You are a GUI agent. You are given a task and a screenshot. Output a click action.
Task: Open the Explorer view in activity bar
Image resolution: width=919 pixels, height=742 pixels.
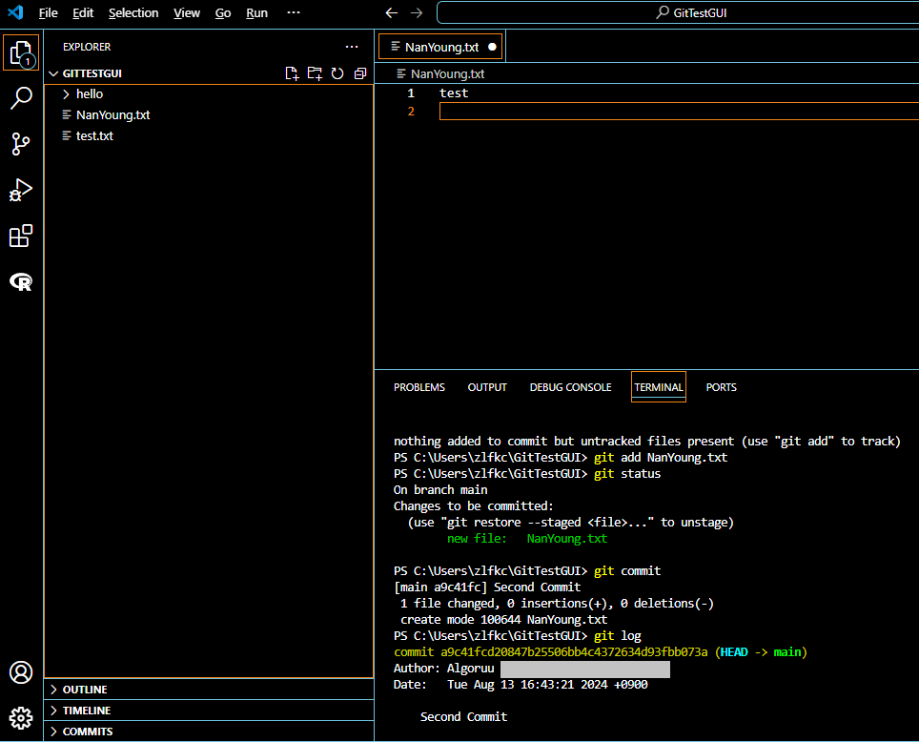pyautogui.click(x=21, y=52)
